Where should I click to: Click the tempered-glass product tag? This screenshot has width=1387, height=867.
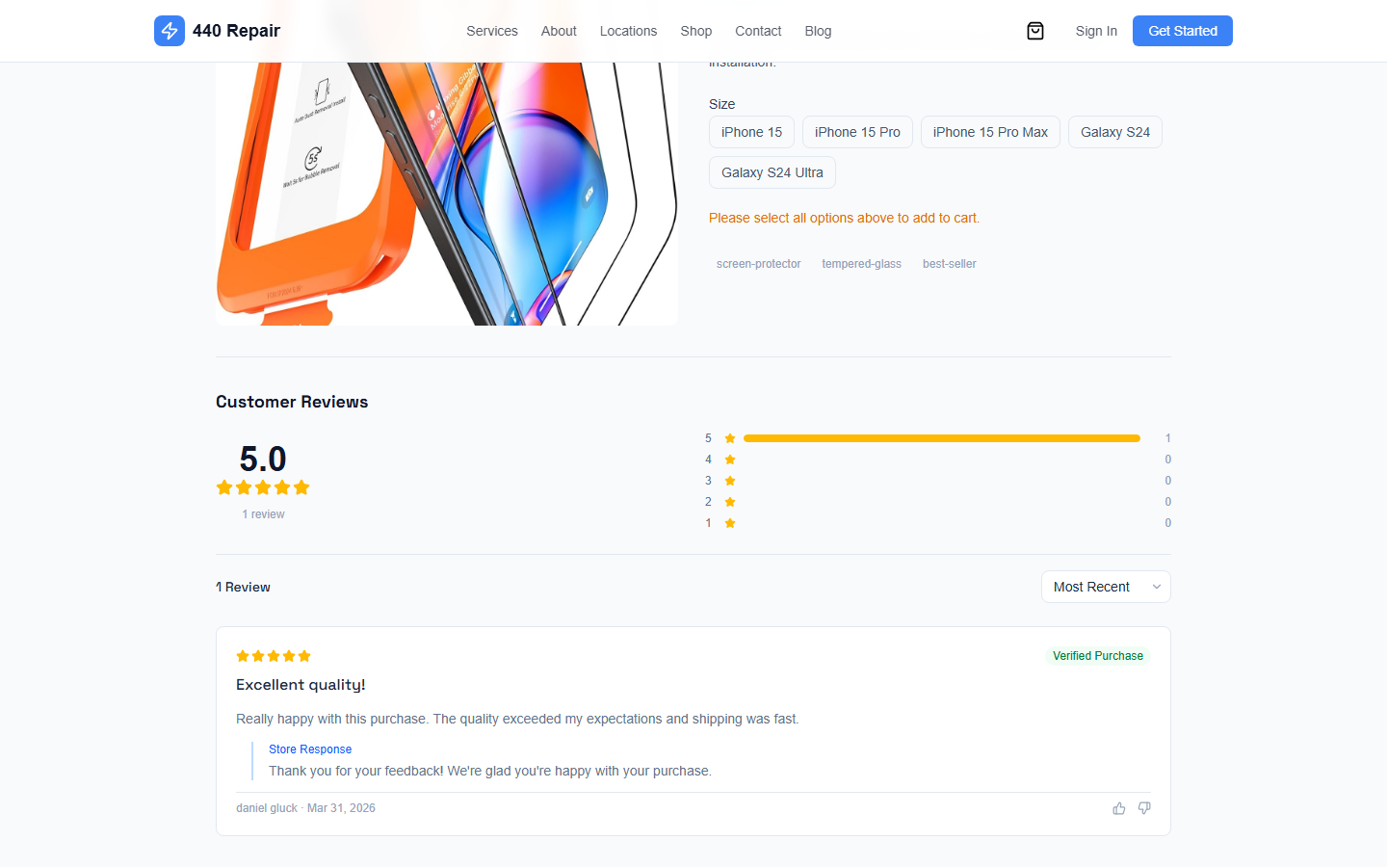click(x=861, y=263)
